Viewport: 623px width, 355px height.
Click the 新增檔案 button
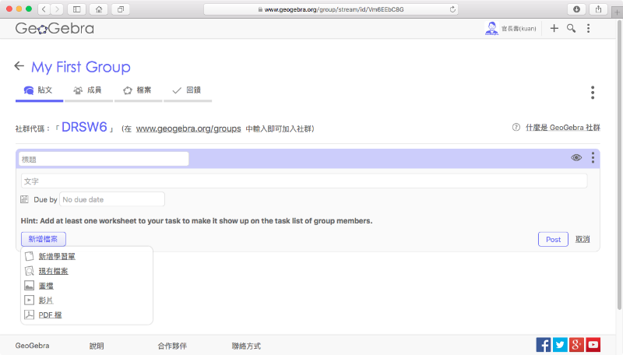click(44, 239)
